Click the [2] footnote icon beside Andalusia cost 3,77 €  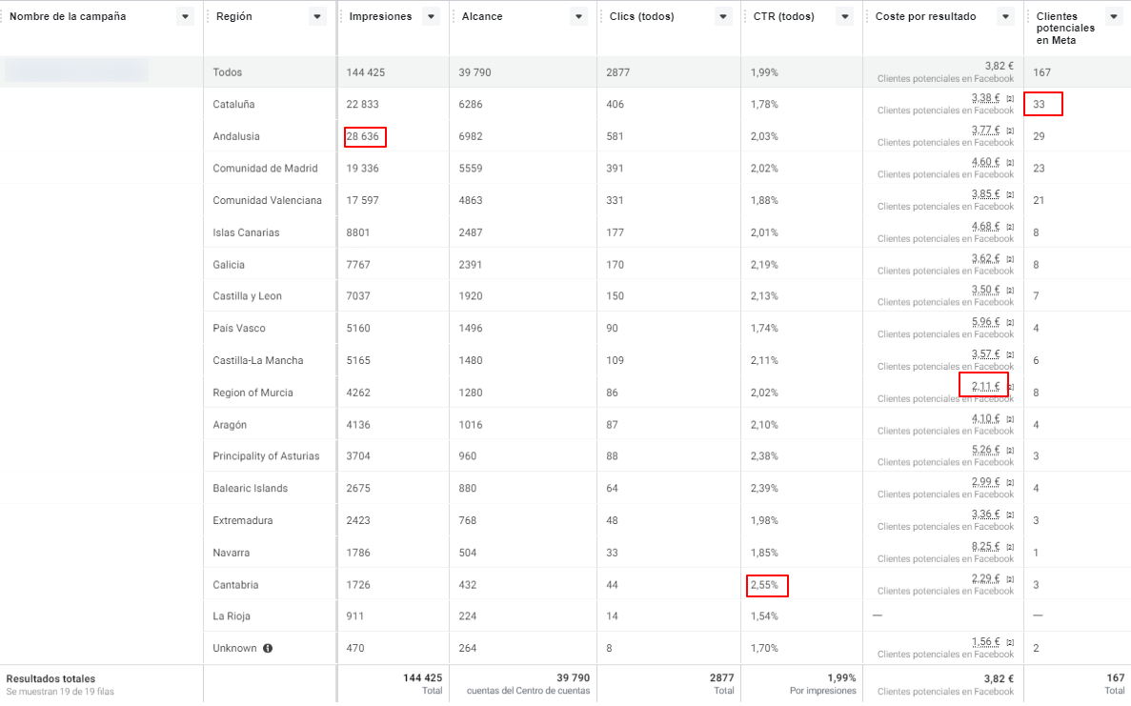click(x=1010, y=131)
